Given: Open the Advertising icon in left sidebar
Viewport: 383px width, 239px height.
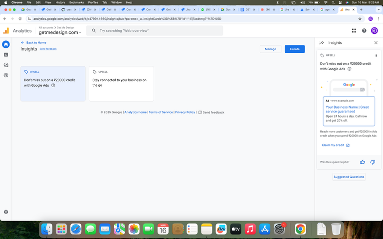Looking at the screenshot, I should point(6,75).
